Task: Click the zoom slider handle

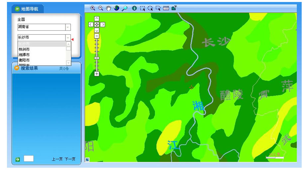Action: (x=97, y=58)
